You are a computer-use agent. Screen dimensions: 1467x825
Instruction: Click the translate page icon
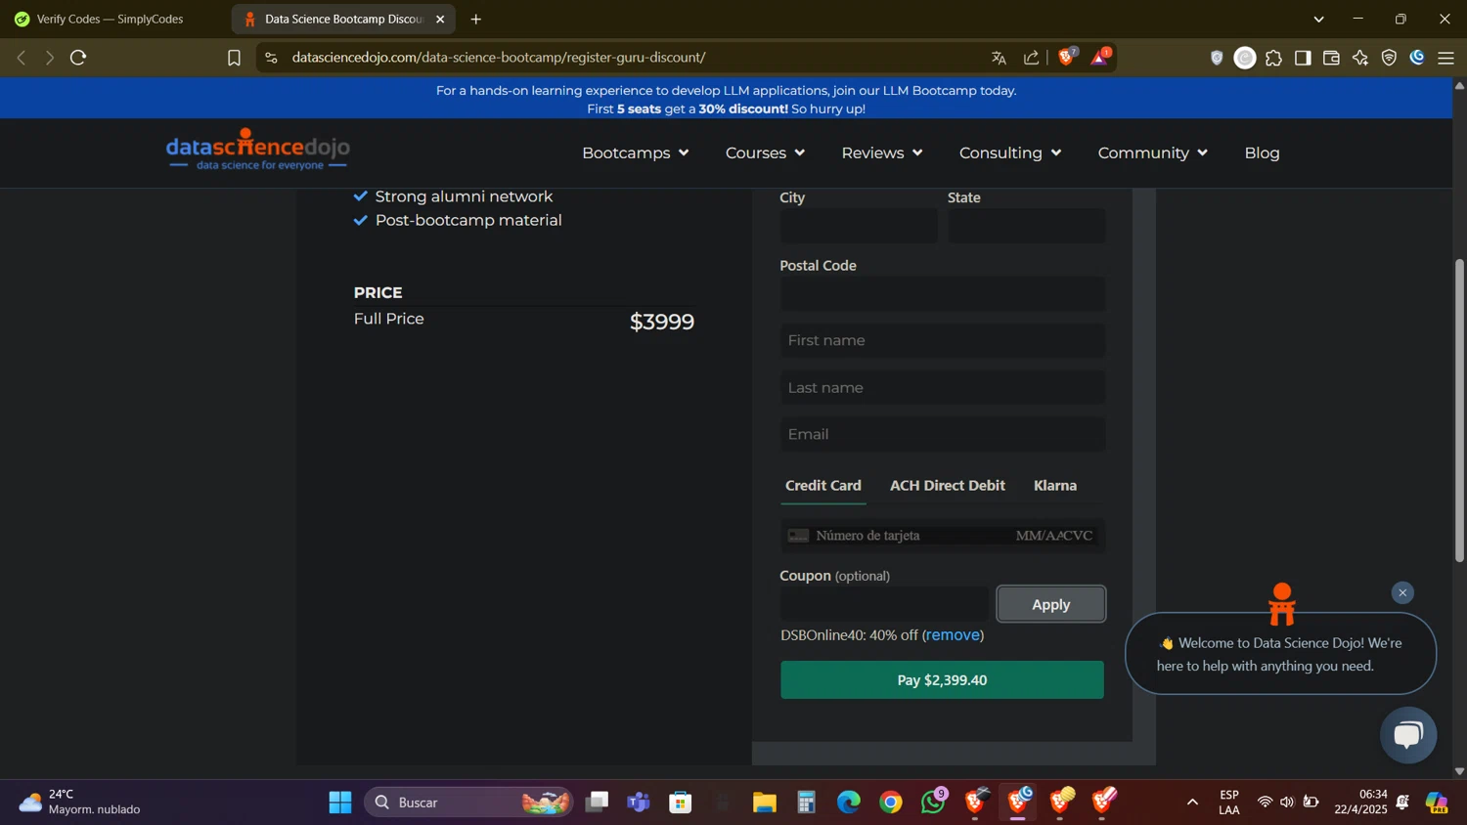click(x=999, y=58)
